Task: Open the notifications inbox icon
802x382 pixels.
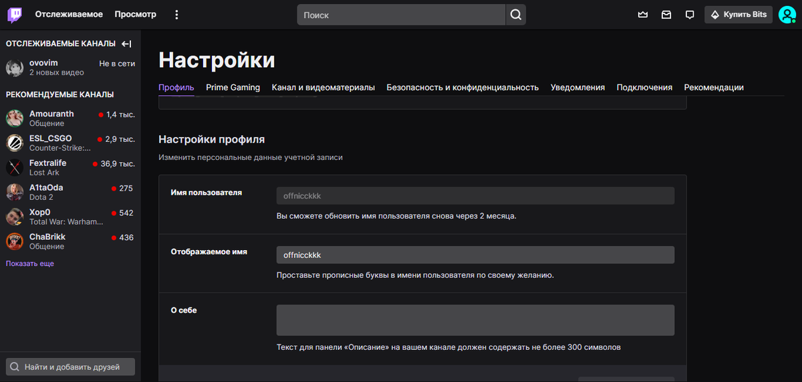Action: click(x=666, y=15)
